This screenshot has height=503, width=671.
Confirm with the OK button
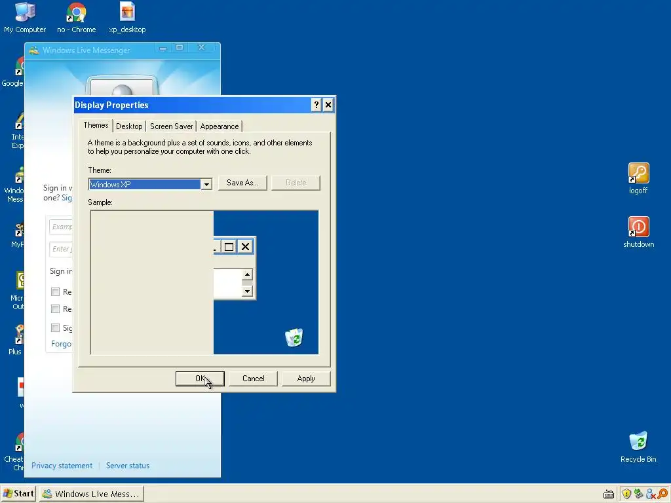click(x=200, y=379)
